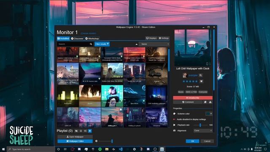Select the audiophile visualizer wallpaper thumbnail
This screenshot has height=152, width=270.
tap(67, 96)
